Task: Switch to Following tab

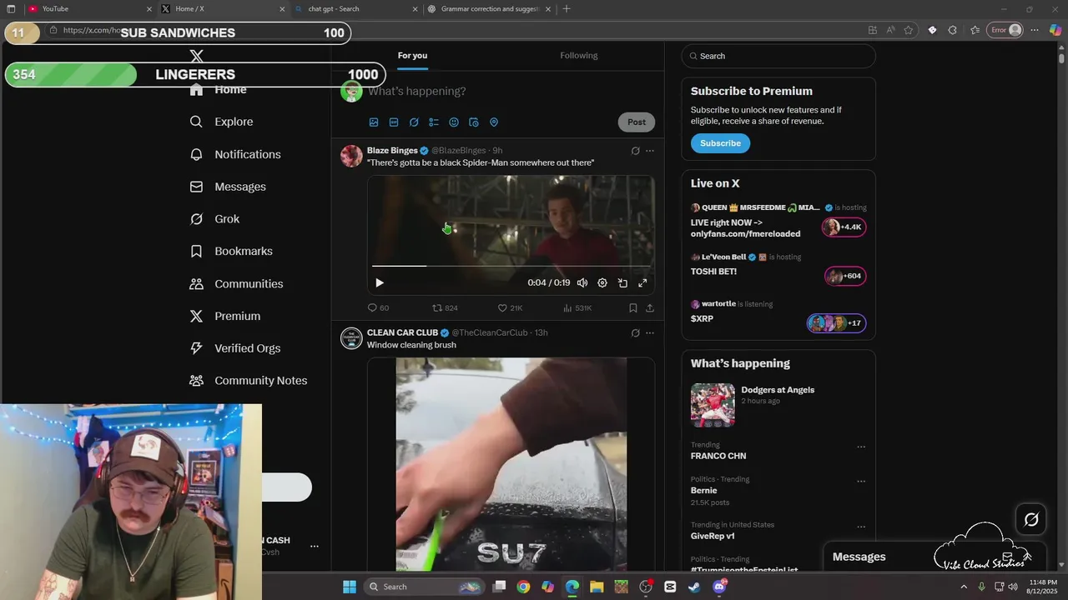Action: (x=579, y=56)
